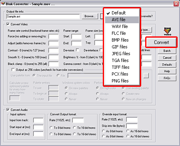Select To 16-bit/mono radio button
Viewport: 180px width, 146px height.
tap(74, 128)
